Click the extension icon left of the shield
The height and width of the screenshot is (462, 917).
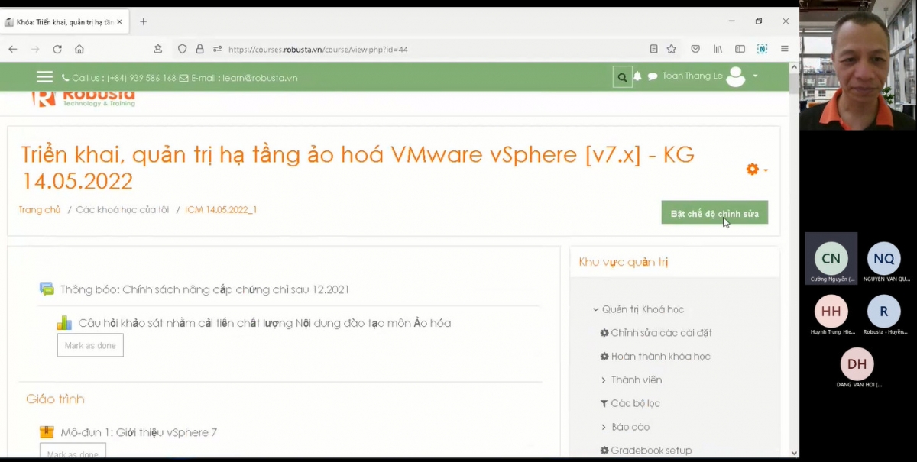tap(158, 49)
